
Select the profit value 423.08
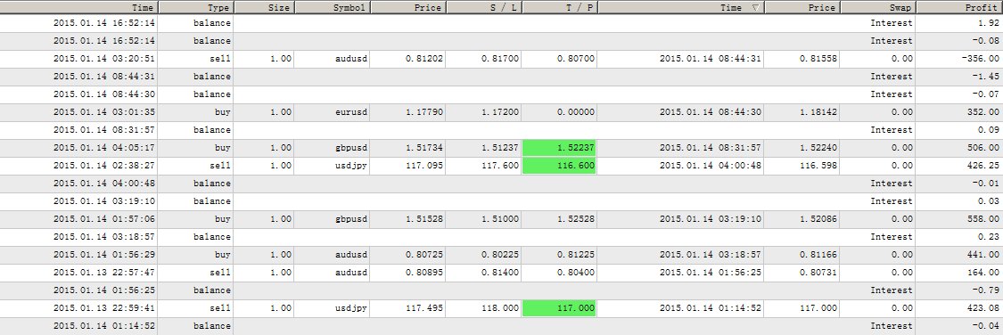point(983,308)
